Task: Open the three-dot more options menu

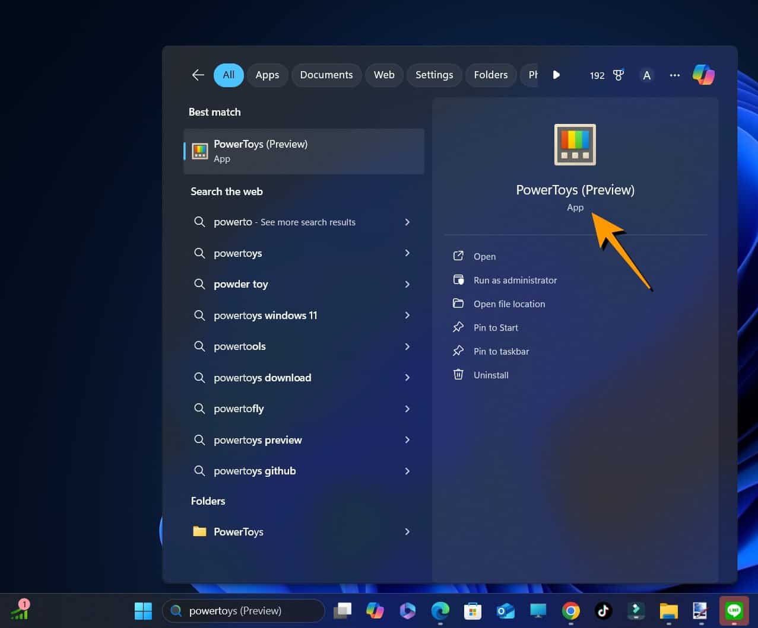Action: (x=674, y=75)
